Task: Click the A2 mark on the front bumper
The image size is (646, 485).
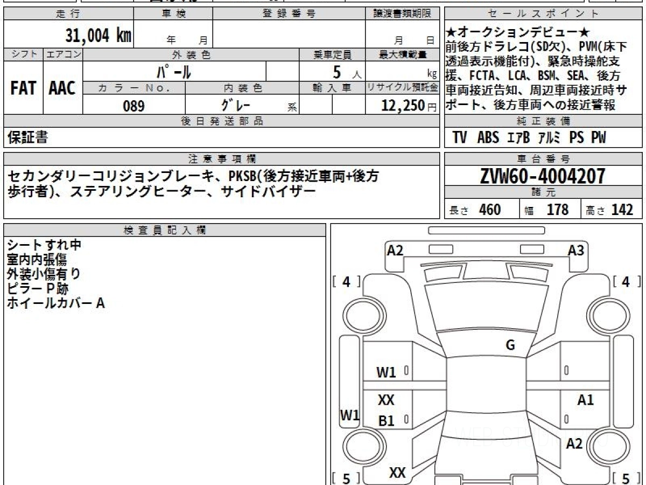Action: 395,250
